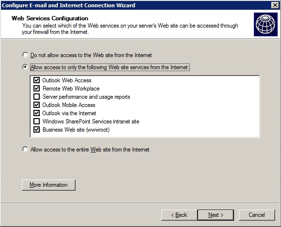
Task: Choose Allow access to only following services
Action: point(25,67)
